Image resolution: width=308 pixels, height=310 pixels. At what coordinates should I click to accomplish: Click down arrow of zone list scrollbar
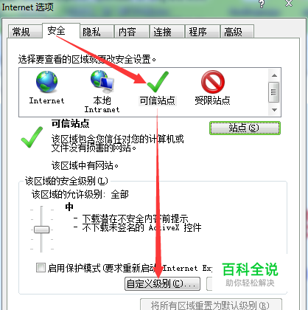274,110
